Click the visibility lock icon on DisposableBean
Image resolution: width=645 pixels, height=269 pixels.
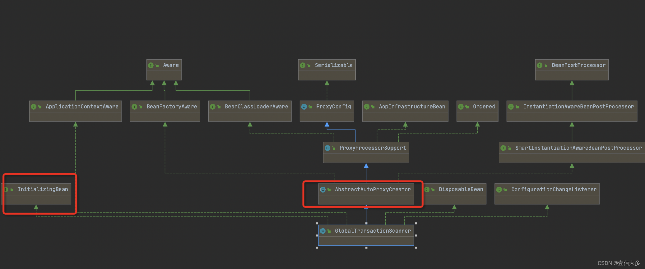click(433, 189)
